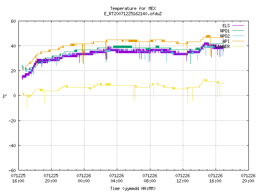The width and height of the screenshot is (256, 192).
Task: Click the x-axis tick label 071226 20:00
Action: [248, 178]
